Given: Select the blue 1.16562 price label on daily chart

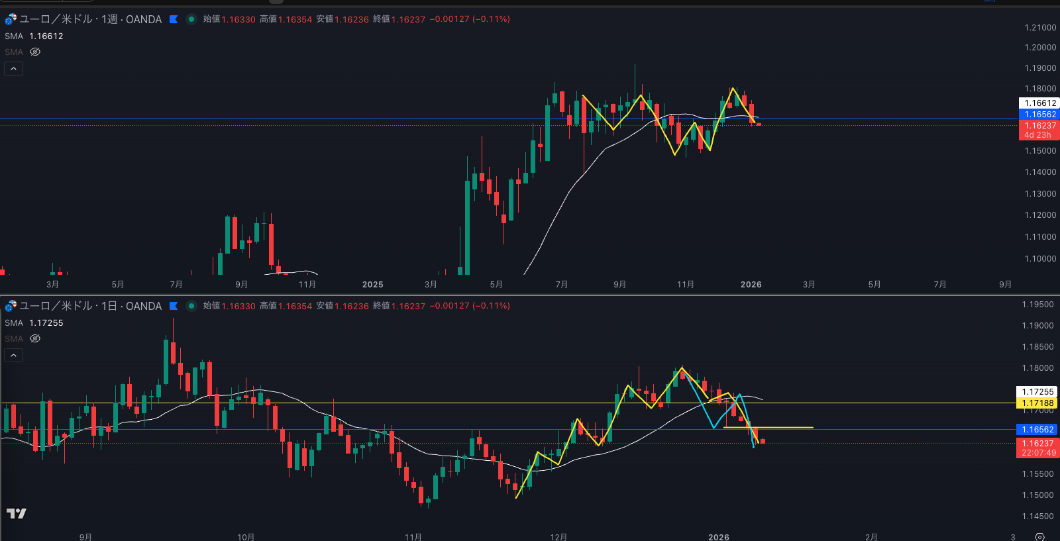Looking at the screenshot, I should (x=1037, y=430).
